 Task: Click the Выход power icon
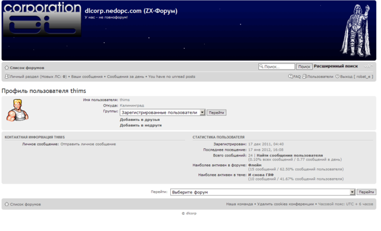pos(338,76)
